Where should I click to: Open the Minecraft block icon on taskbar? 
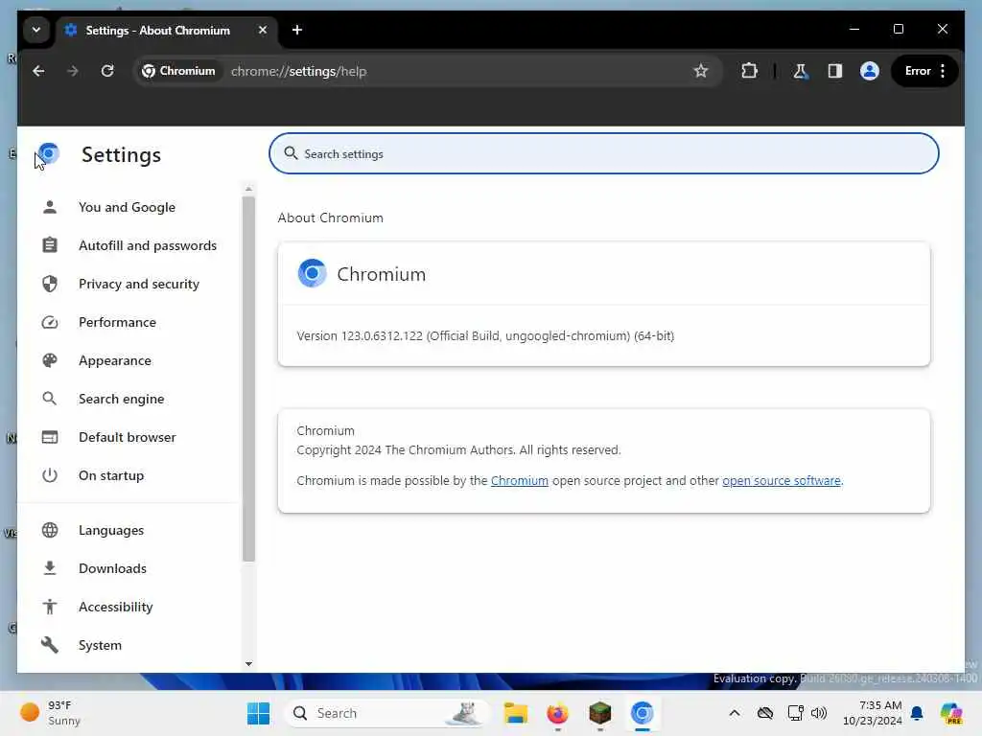click(x=600, y=713)
